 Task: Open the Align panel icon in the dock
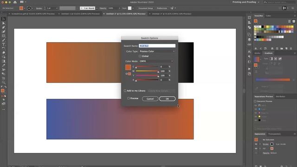[249, 22]
